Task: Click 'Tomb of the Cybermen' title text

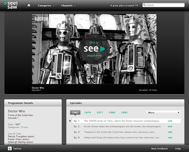Action: pyautogui.click(x=20, y=115)
